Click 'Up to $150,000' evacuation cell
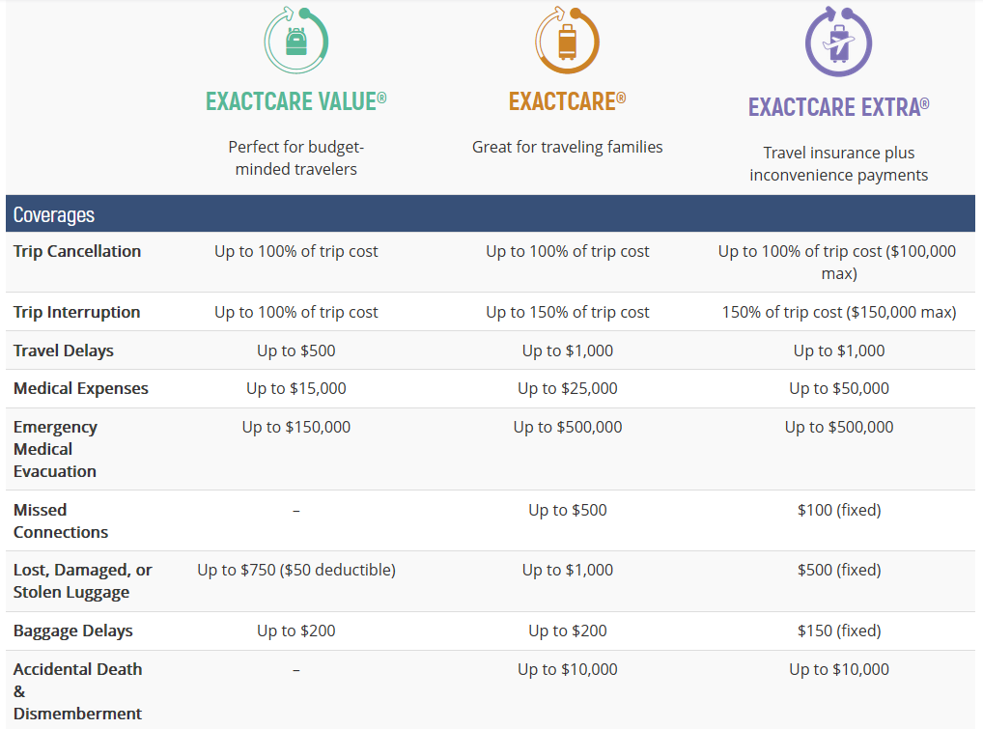Viewport: 983px width, 729px height. pyautogui.click(x=295, y=428)
